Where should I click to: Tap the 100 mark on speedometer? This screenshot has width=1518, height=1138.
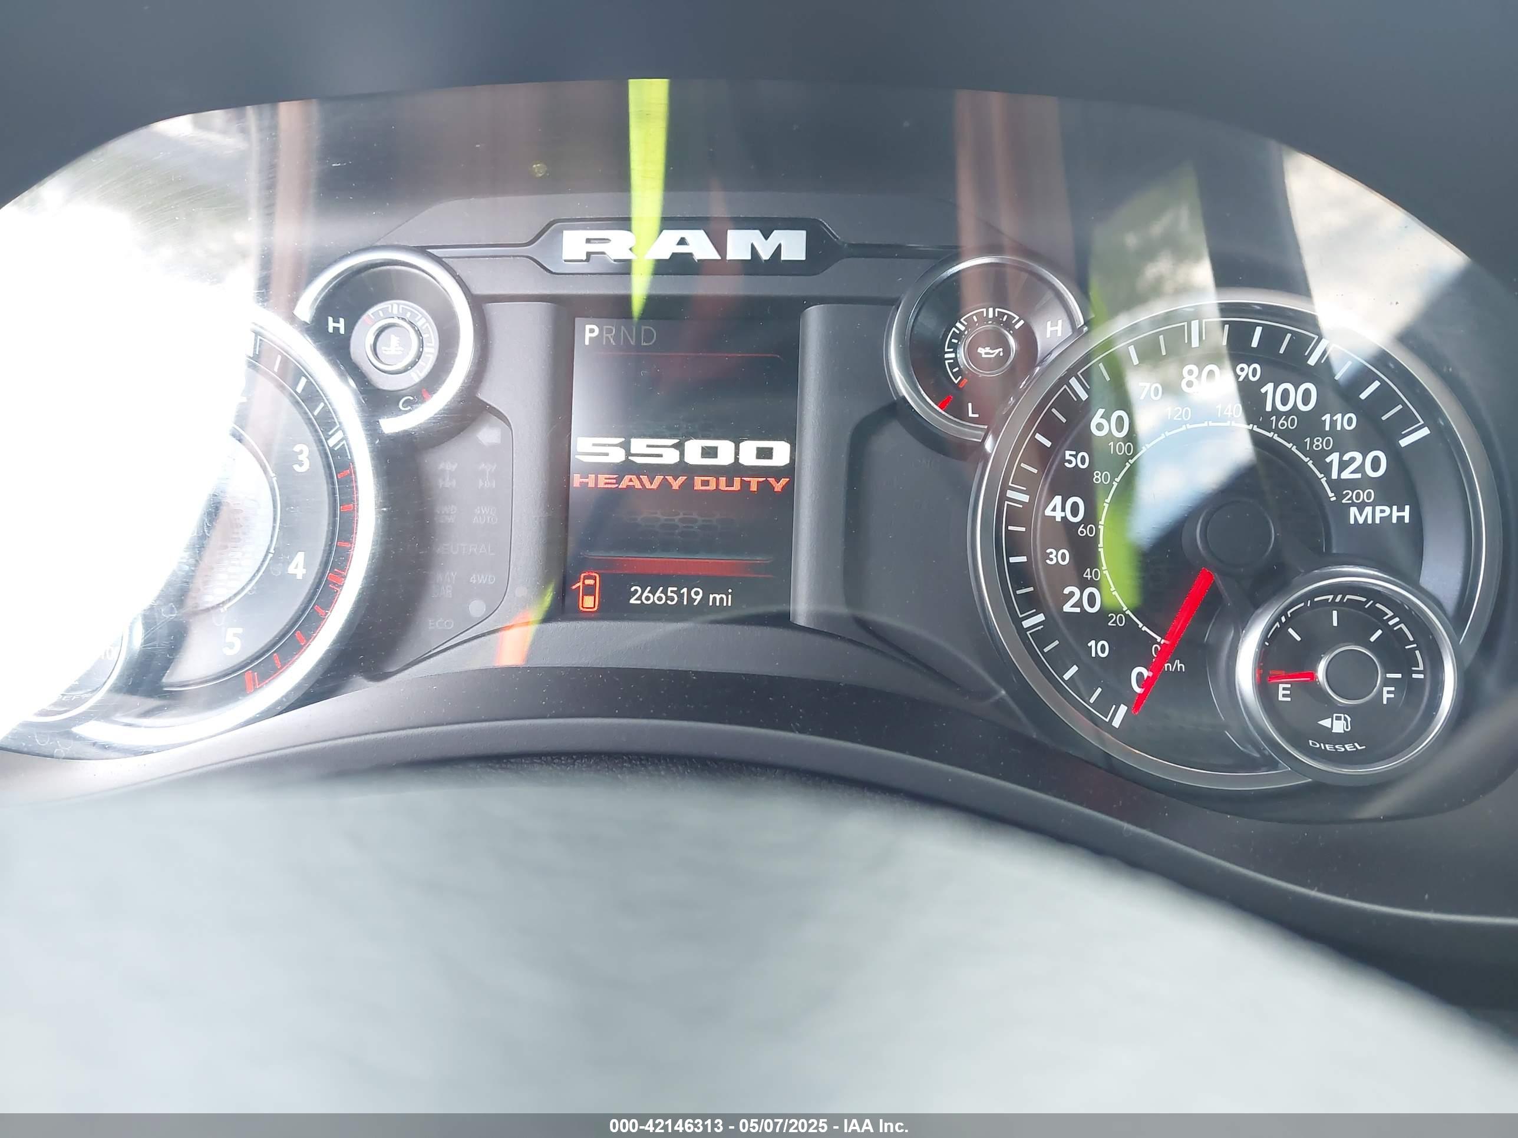click(1289, 396)
